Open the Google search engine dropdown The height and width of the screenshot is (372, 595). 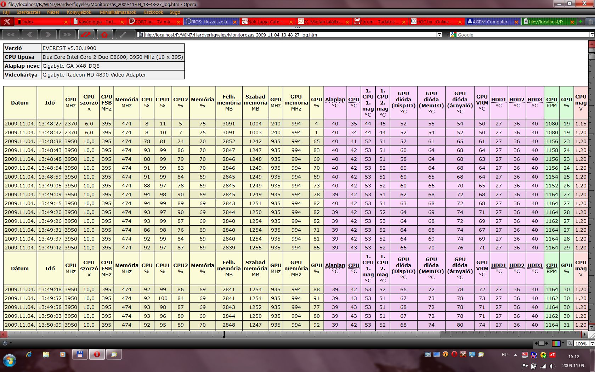pyautogui.click(x=592, y=35)
